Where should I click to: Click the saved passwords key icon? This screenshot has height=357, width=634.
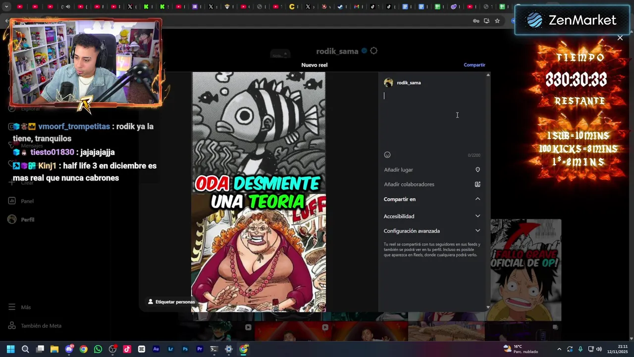(x=476, y=21)
